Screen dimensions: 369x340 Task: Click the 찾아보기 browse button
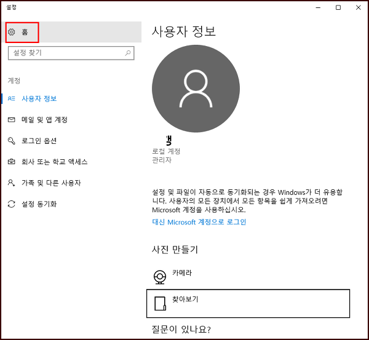tap(248, 304)
